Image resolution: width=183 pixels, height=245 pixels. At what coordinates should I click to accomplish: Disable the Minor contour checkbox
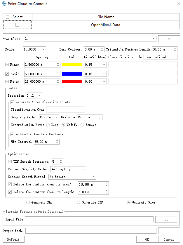coord(7,65)
